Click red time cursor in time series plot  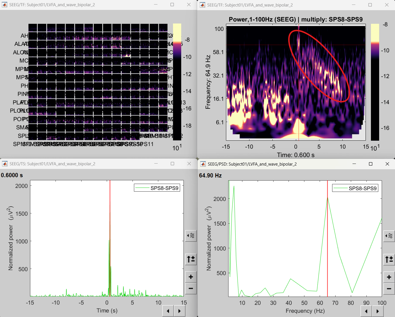coord(110,212)
